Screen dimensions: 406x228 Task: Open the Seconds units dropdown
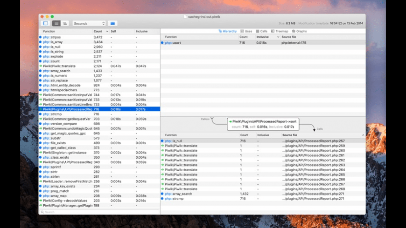click(x=89, y=23)
